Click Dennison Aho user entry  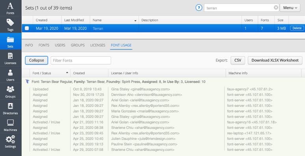point(147,95)
